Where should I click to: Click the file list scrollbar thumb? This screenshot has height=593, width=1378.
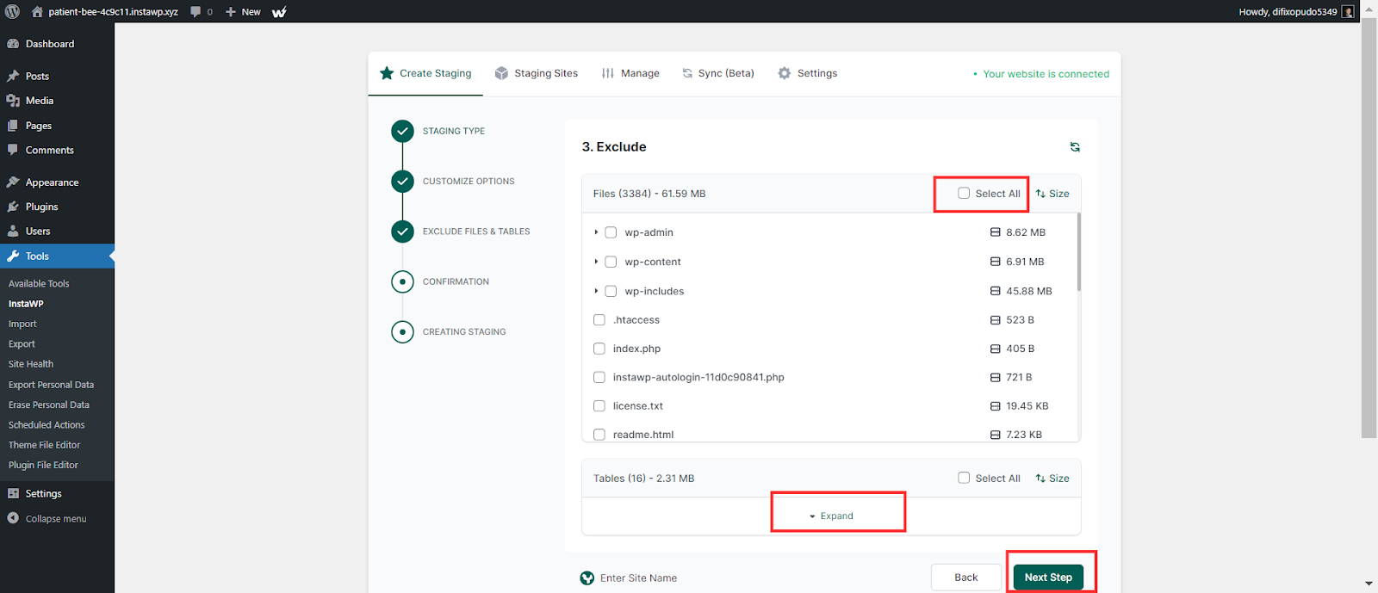(x=1078, y=252)
